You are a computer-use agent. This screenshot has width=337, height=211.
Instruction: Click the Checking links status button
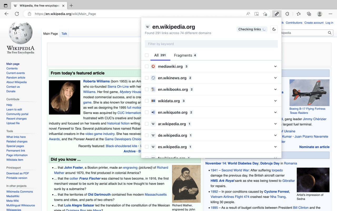point(252,29)
